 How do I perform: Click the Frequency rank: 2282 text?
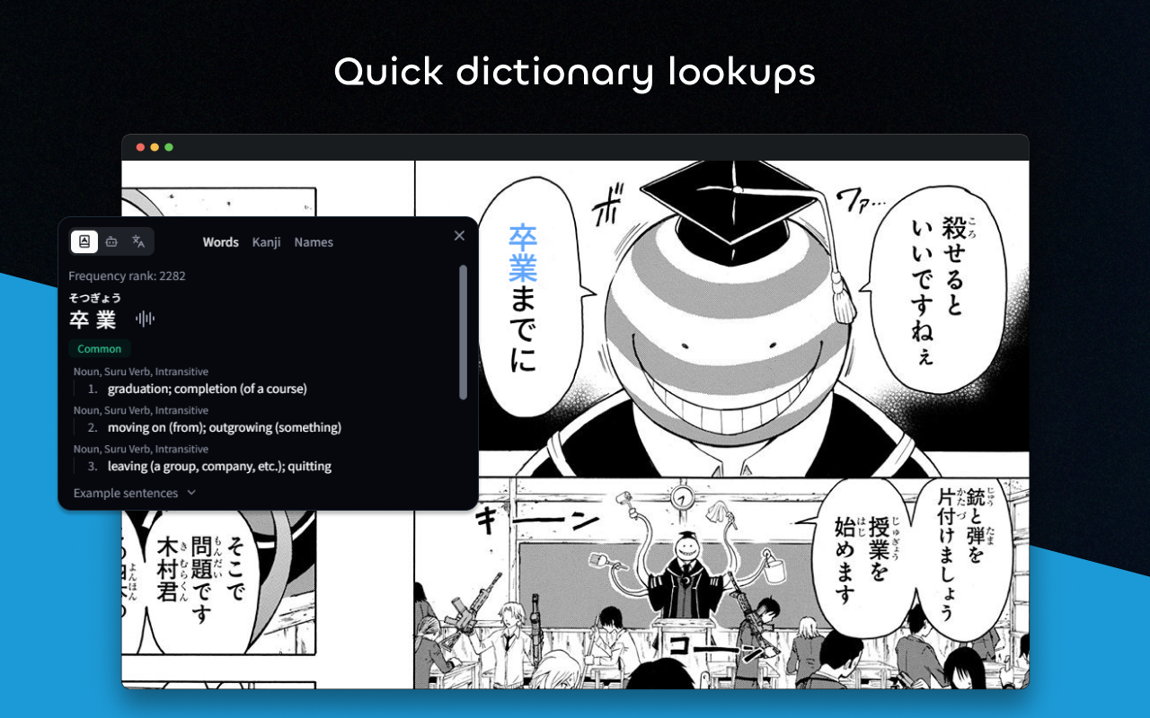(128, 276)
